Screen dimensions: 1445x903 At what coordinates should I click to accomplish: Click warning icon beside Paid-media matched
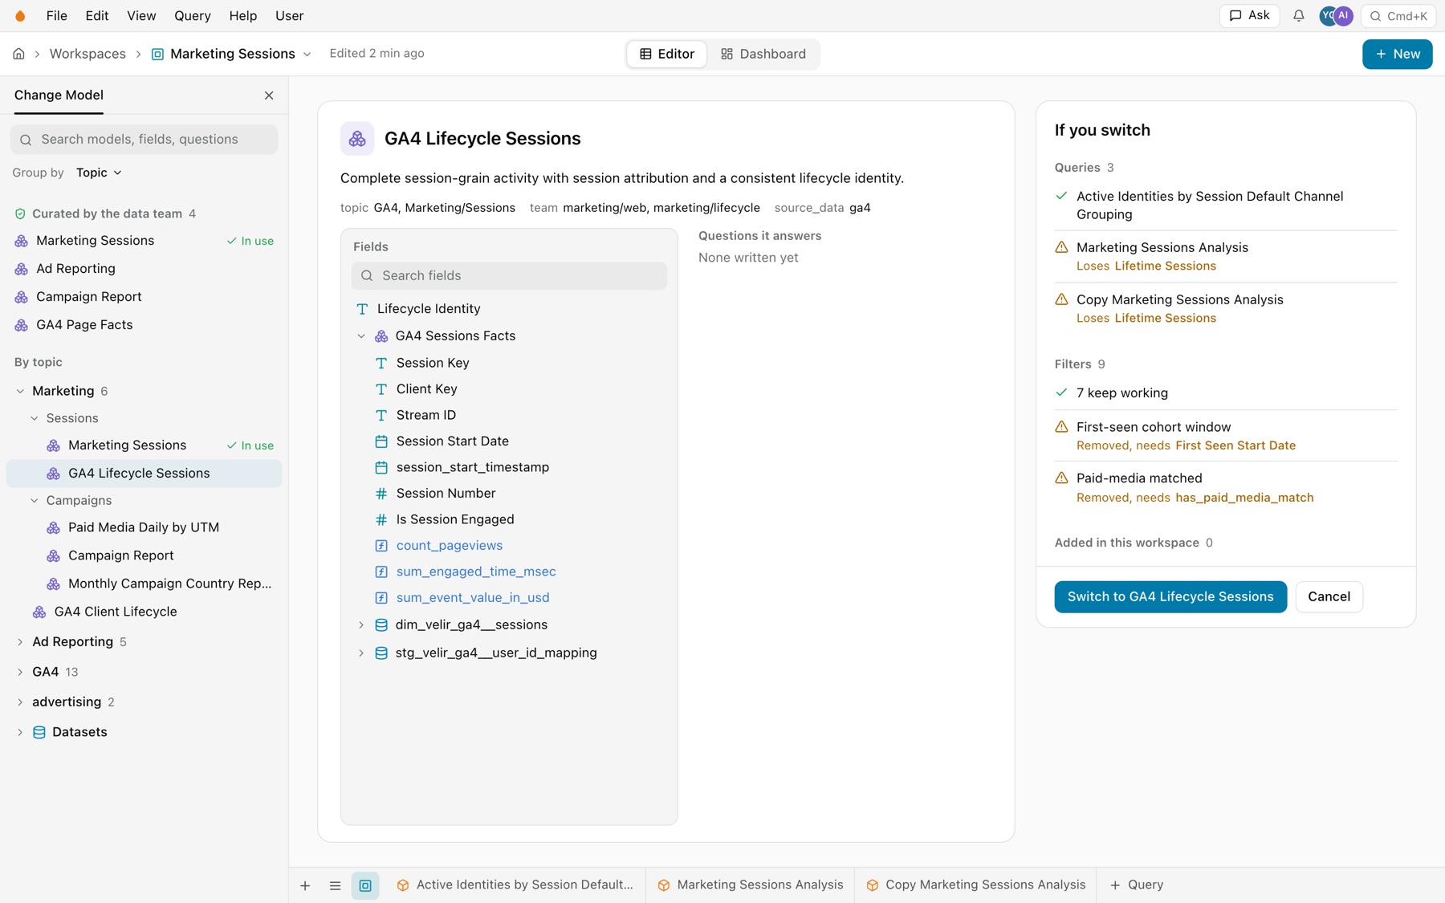point(1061,478)
